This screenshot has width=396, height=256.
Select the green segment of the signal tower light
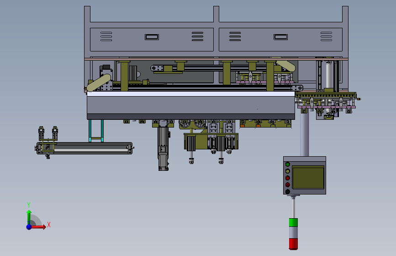[x=293, y=222]
